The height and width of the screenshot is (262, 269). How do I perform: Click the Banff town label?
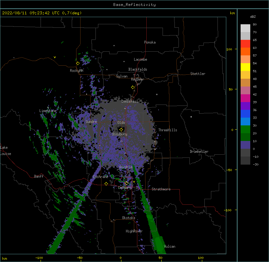(x=39, y=176)
